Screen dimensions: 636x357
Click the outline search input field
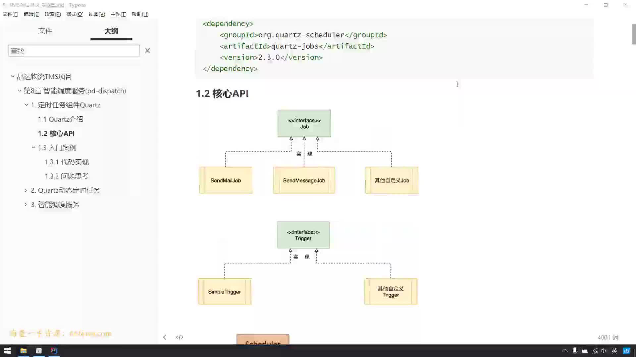74,51
